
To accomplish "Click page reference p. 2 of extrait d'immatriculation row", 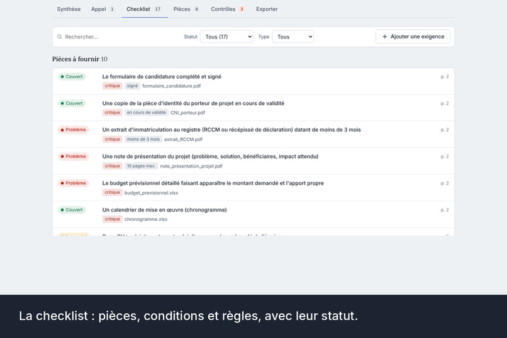I will pyautogui.click(x=445, y=130).
